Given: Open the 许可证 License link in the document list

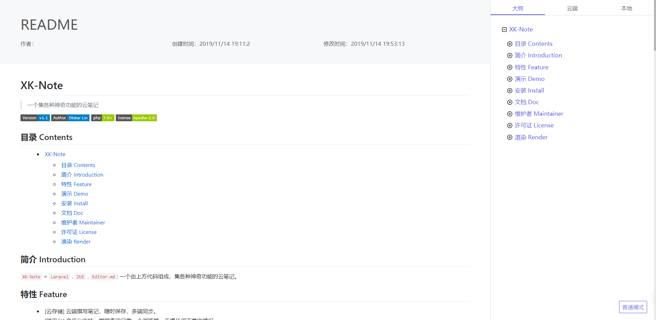Looking at the screenshot, I should 79,232.
